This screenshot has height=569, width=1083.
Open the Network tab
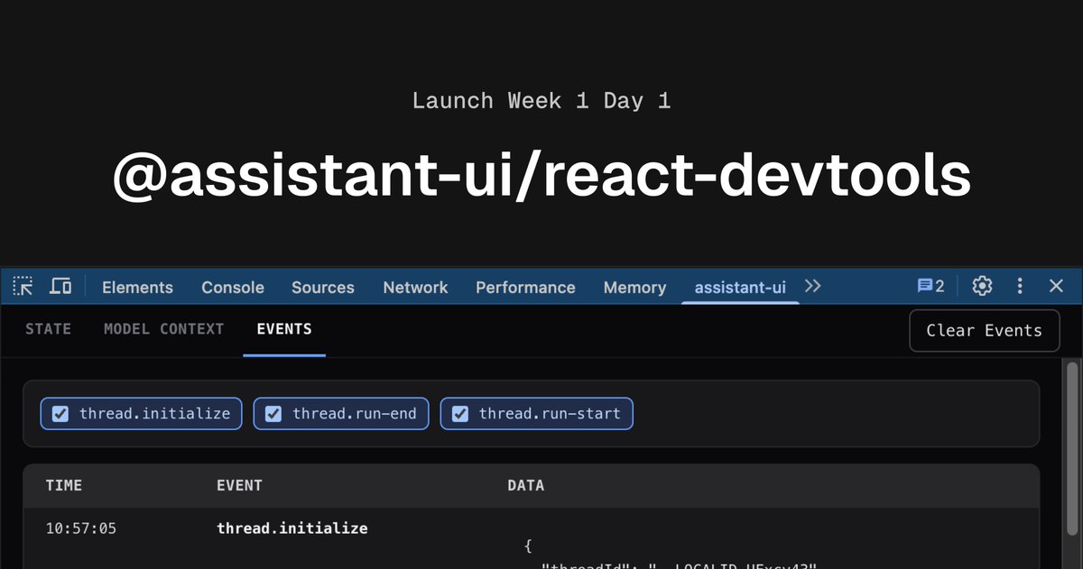415,287
